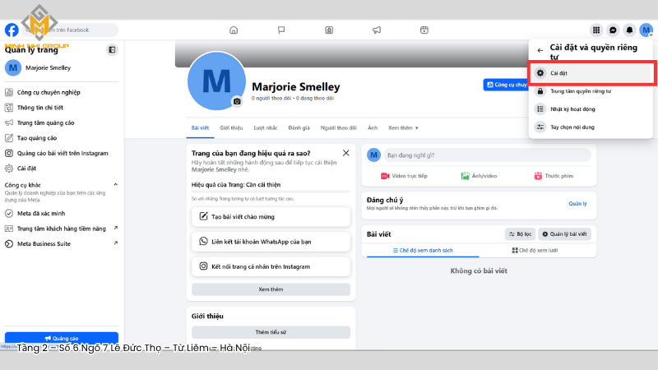Close the page performance card
Screen dimensions: 658x370
coord(345,153)
